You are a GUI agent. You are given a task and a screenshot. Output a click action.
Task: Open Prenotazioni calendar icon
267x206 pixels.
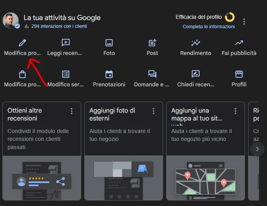pyautogui.click(x=109, y=74)
